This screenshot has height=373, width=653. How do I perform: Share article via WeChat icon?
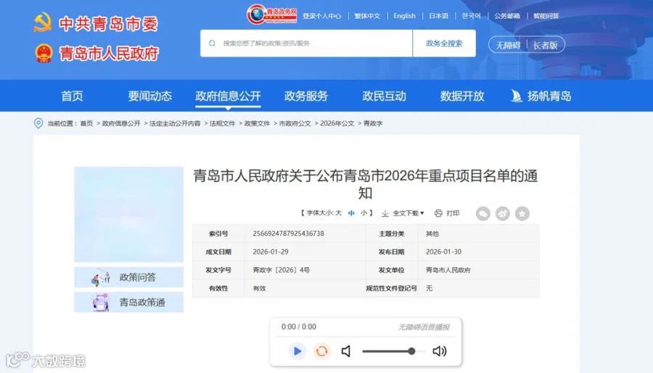(483, 213)
